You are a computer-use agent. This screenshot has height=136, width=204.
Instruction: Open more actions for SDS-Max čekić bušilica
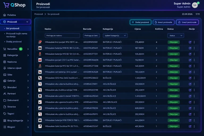194,78
